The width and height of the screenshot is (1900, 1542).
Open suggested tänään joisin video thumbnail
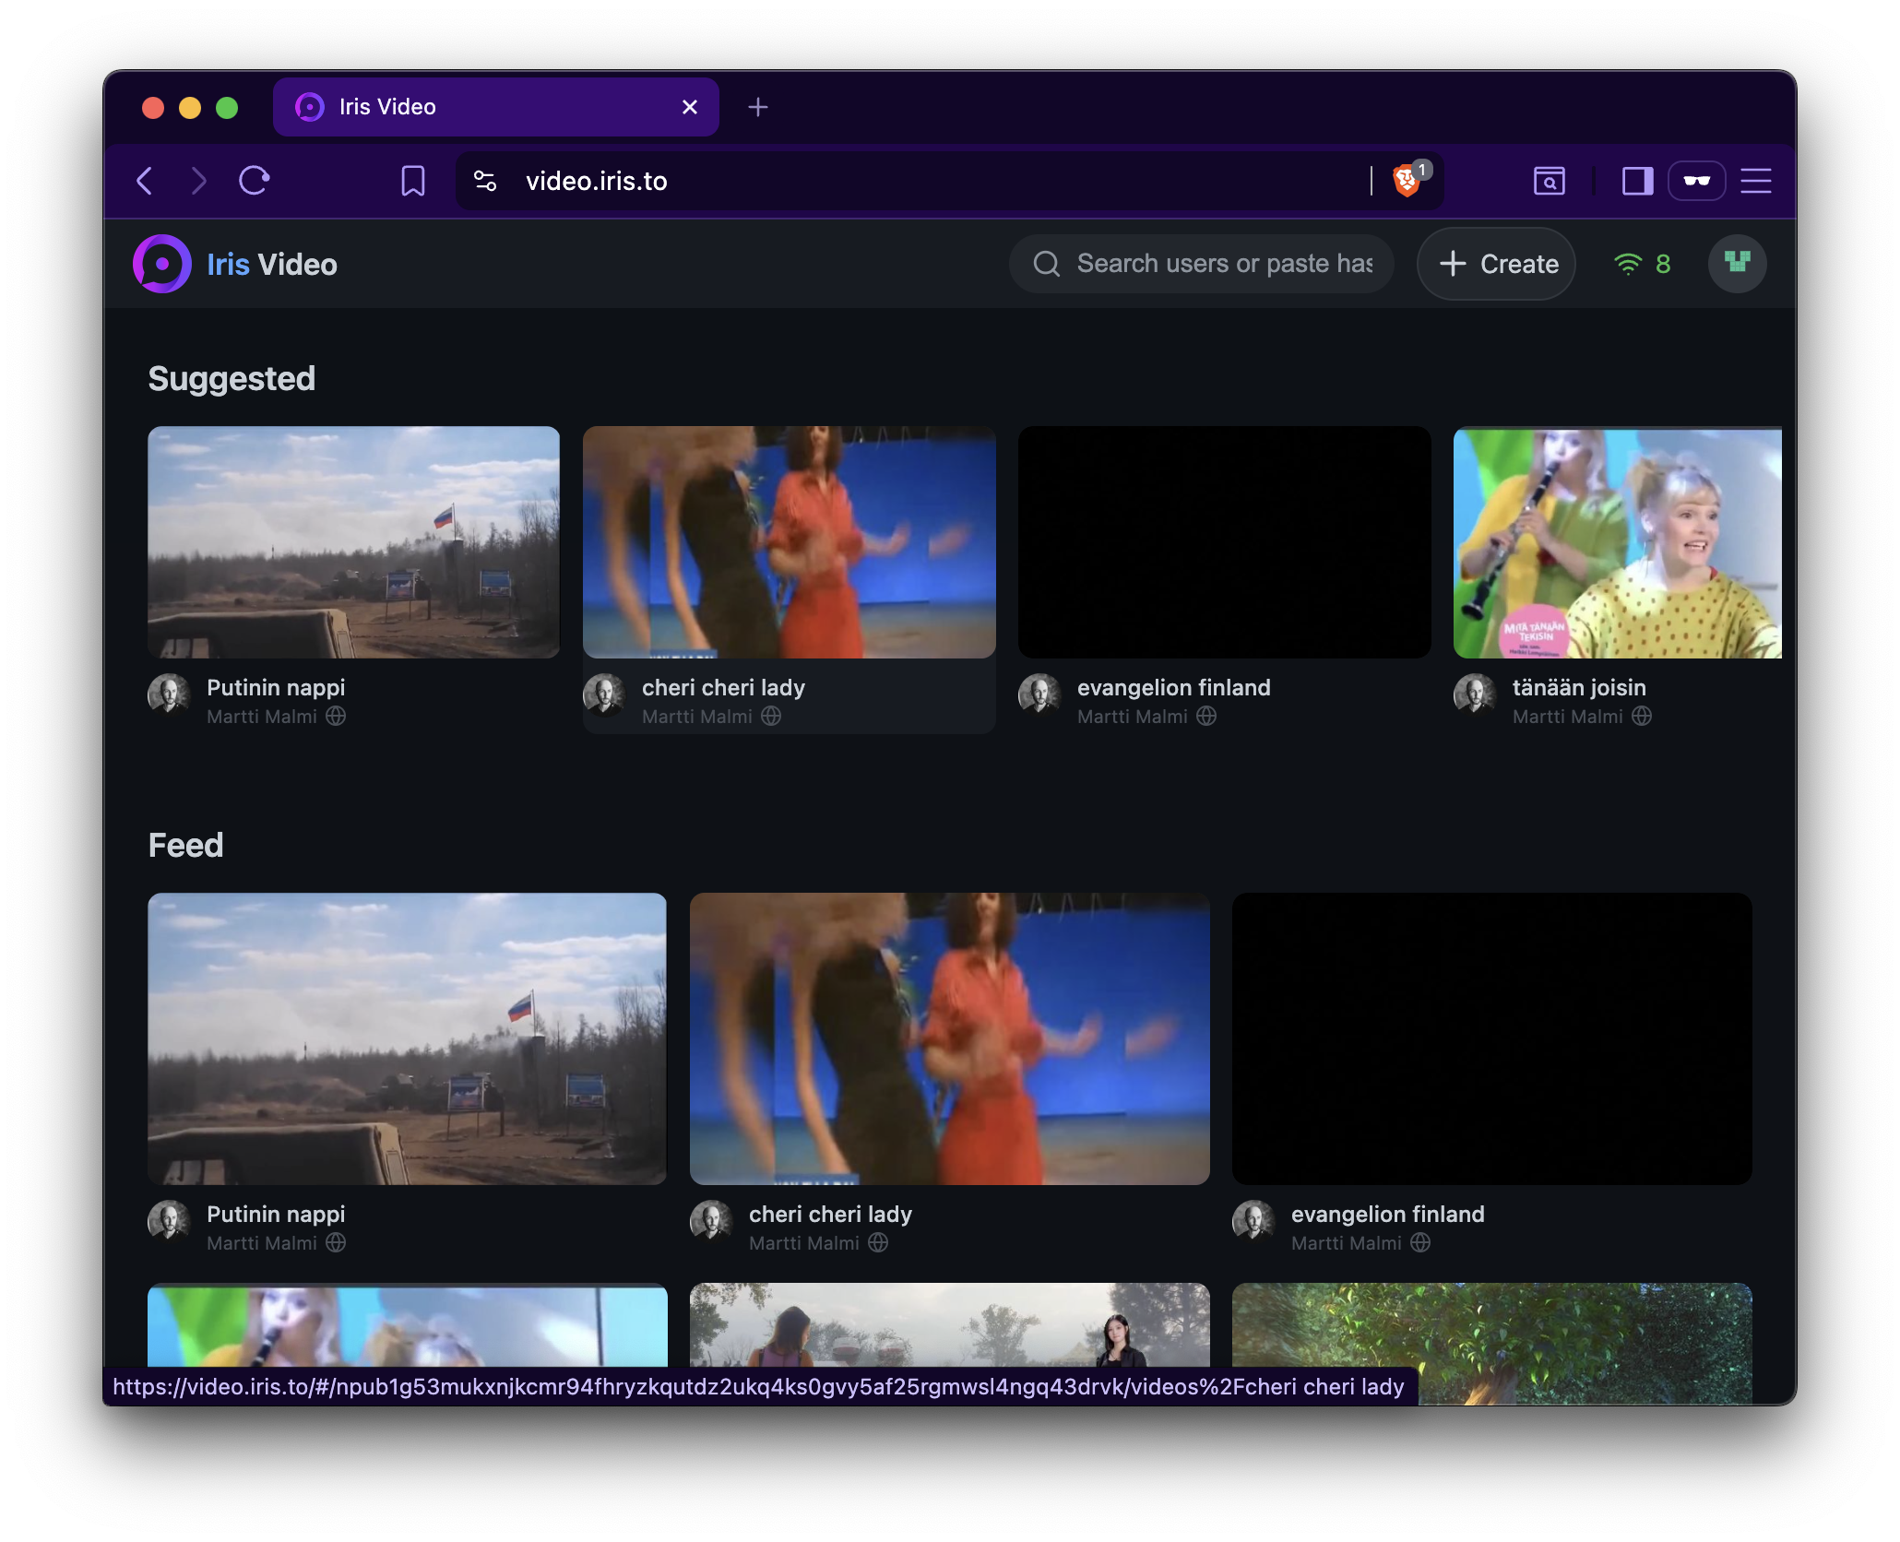(1617, 542)
